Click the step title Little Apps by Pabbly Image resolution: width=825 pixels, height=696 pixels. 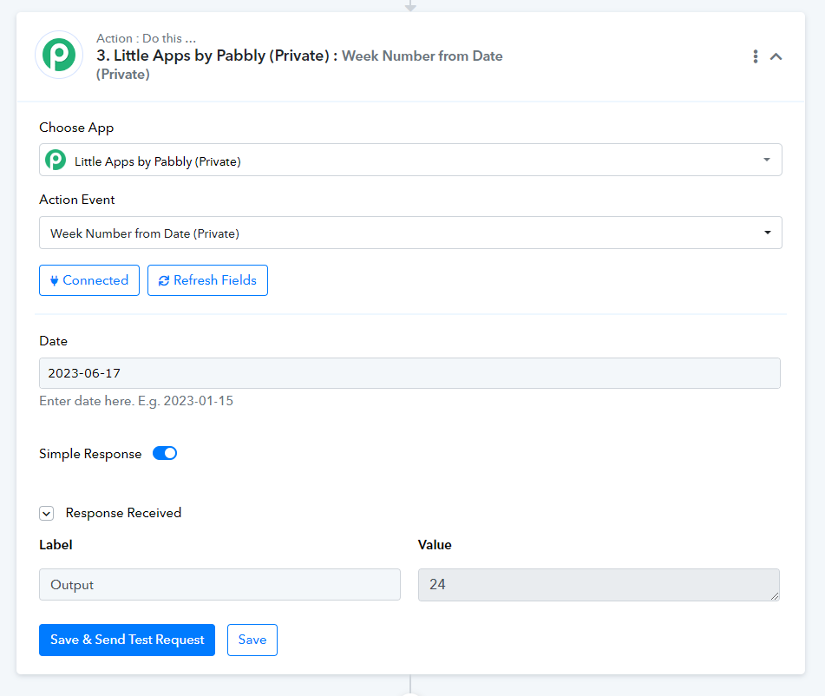point(213,56)
